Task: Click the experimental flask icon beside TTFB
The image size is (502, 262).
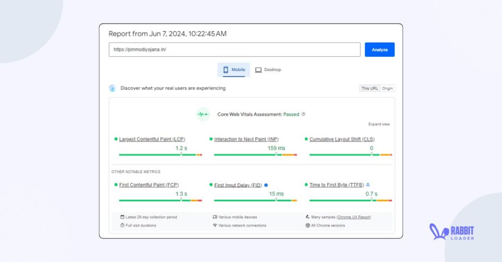Action: [x=368, y=185]
